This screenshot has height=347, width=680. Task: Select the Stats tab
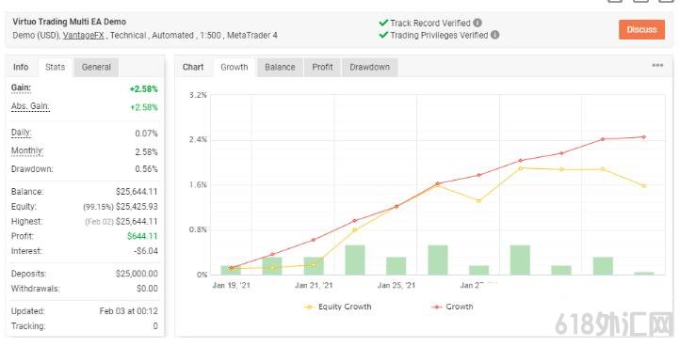pyautogui.click(x=55, y=67)
